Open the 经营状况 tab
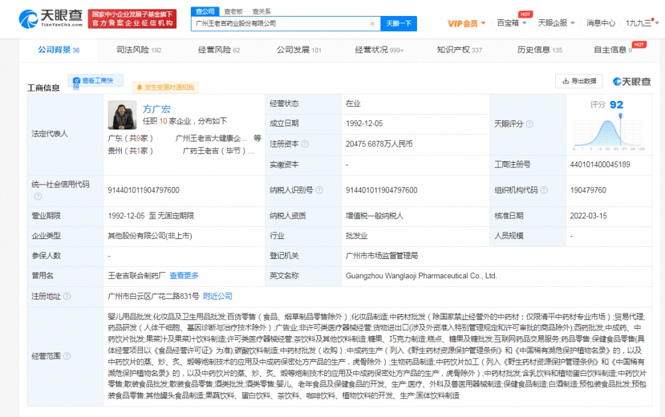The width and height of the screenshot is (665, 417). pos(379,50)
